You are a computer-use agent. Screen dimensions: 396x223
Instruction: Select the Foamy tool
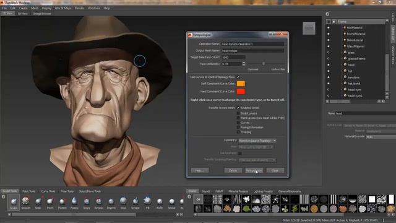(74, 203)
